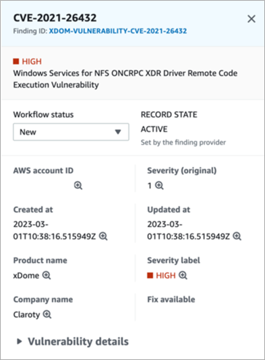This screenshot has width=265, height=360.
Task: Filter by company name Claroty magnifier icon
Action: click(47, 314)
